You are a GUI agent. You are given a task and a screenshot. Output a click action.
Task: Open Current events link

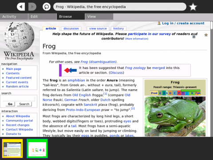tap(17, 82)
